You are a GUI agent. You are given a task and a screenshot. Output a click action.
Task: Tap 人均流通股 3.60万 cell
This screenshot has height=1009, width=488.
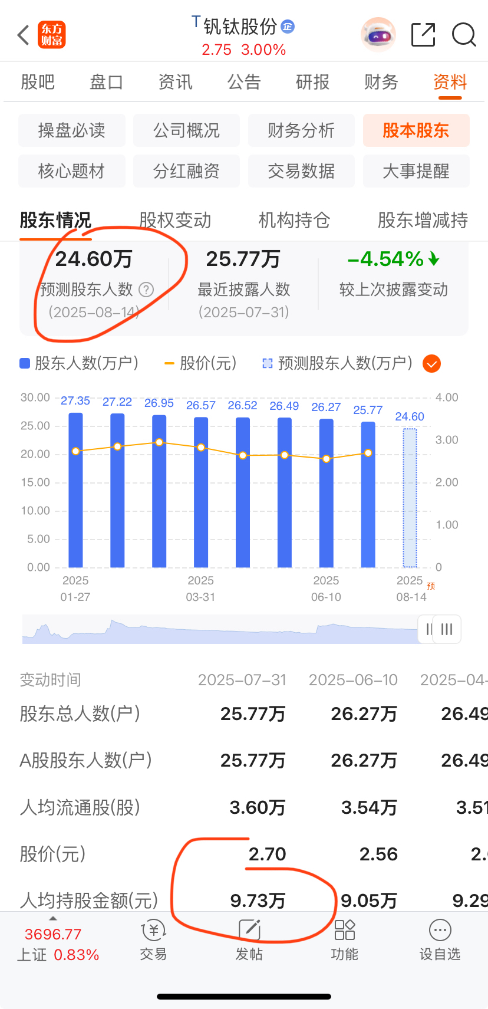[258, 807]
